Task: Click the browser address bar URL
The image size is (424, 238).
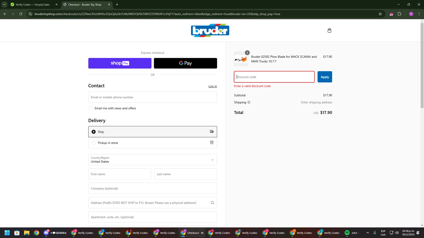Action: (157, 14)
